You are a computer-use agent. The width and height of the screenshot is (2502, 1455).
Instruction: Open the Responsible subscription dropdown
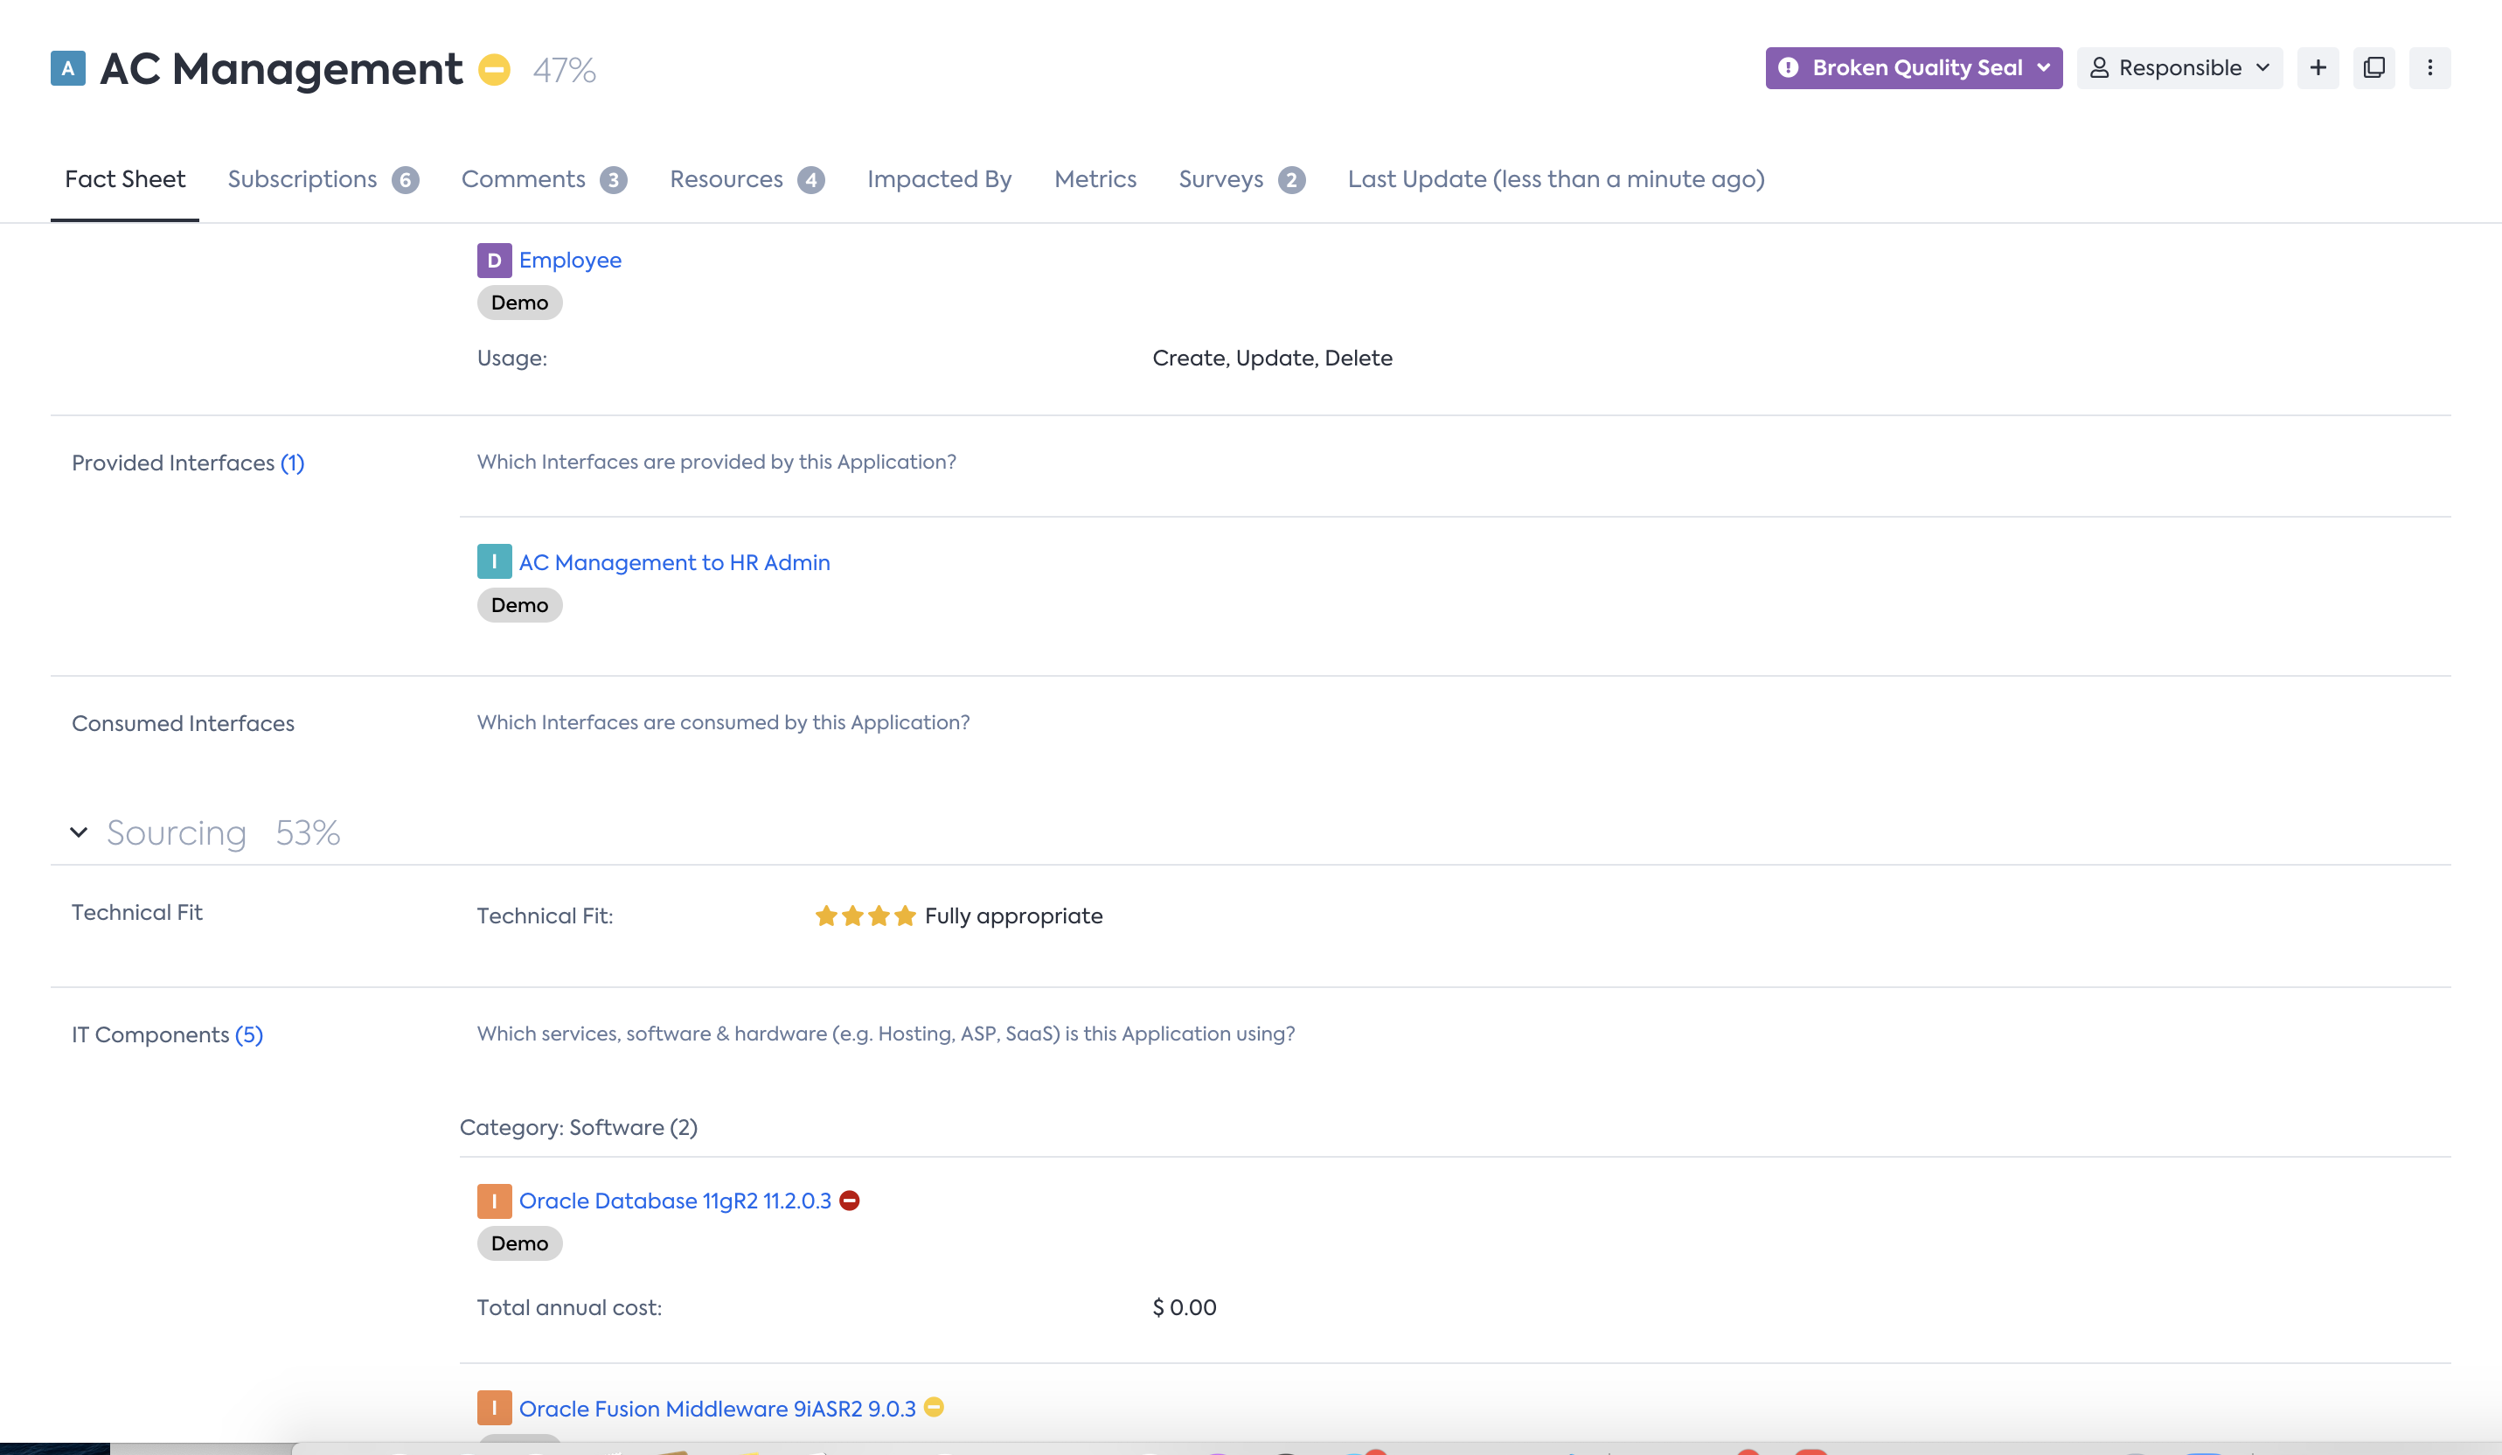[2179, 67]
